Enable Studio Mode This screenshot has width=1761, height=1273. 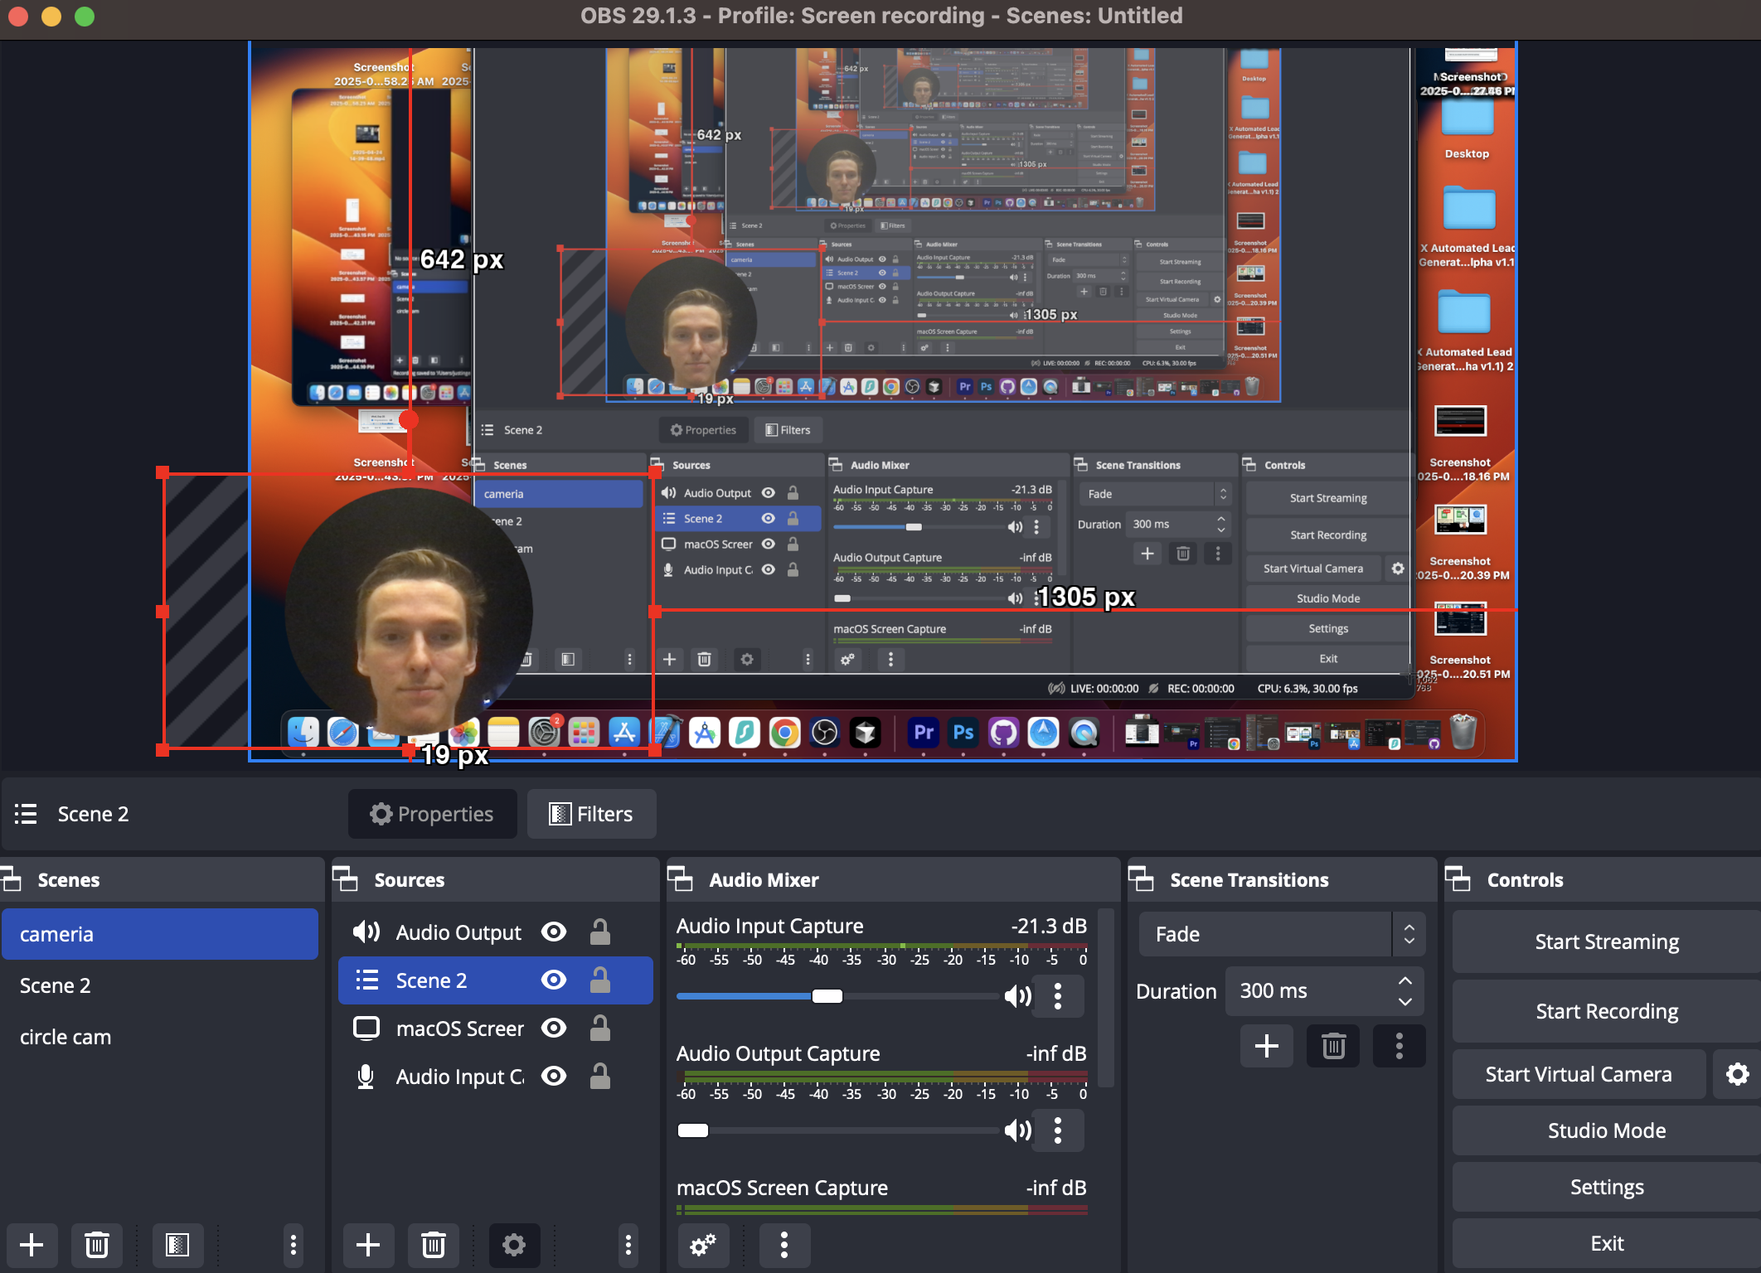(x=1606, y=1130)
